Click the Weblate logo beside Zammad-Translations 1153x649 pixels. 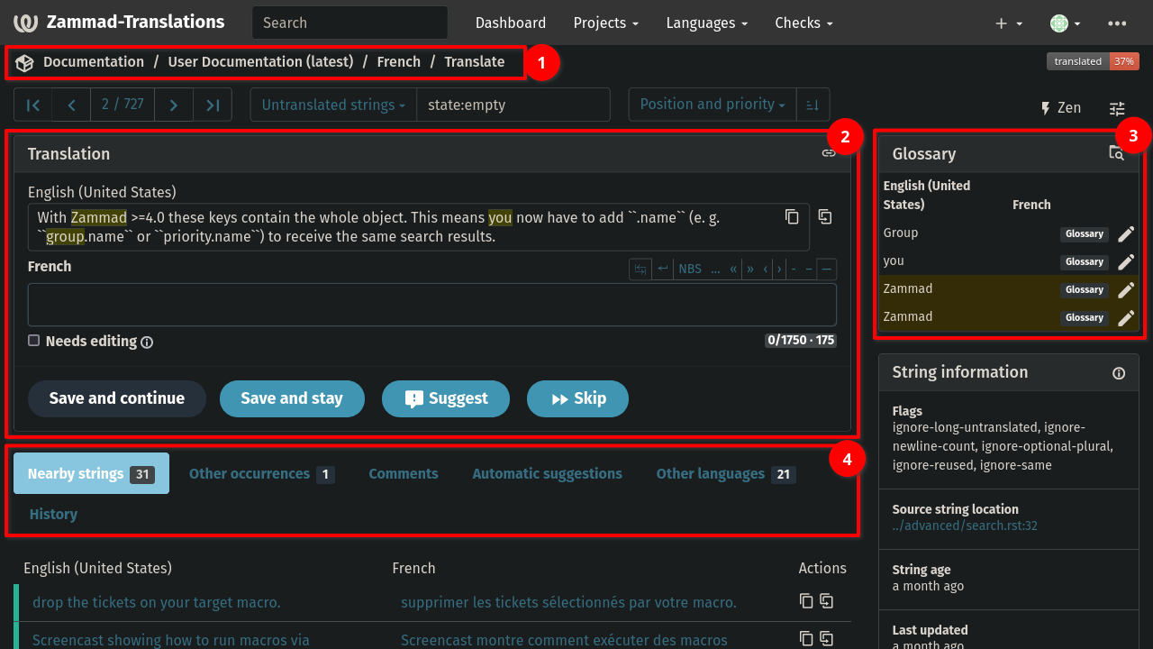click(x=26, y=23)
